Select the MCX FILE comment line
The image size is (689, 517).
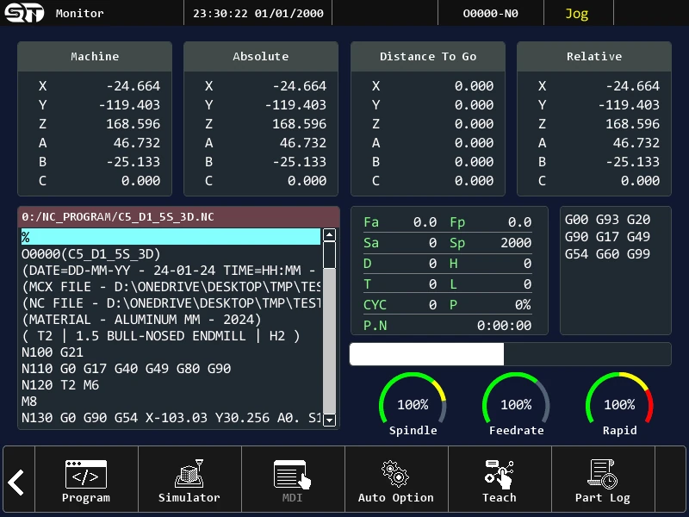[171, 287]
